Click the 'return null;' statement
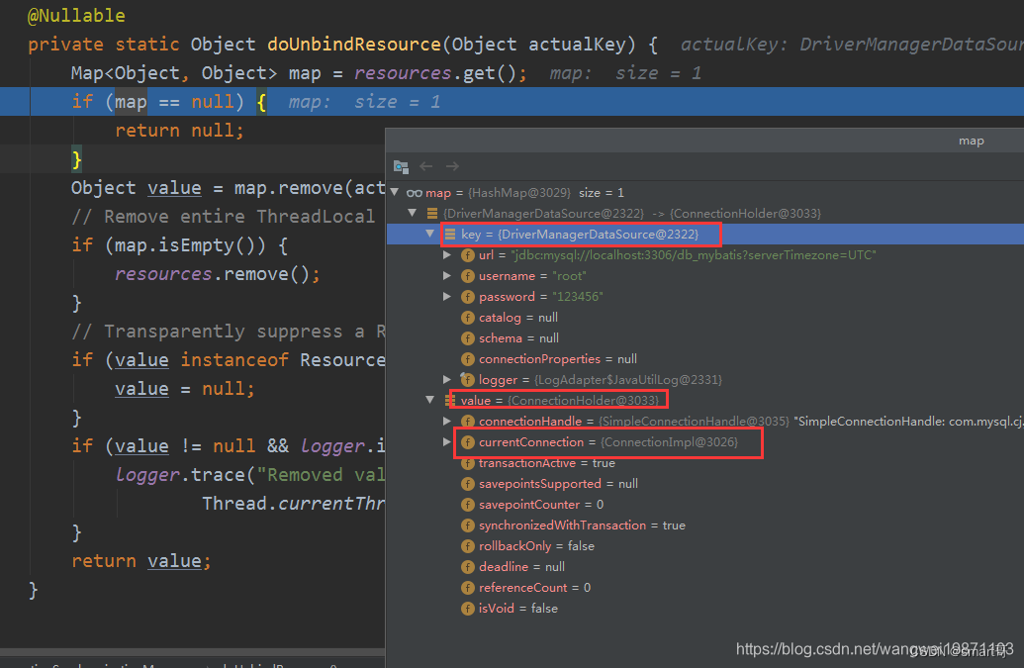Screen dimensions: 1024x668 [180, 131]
